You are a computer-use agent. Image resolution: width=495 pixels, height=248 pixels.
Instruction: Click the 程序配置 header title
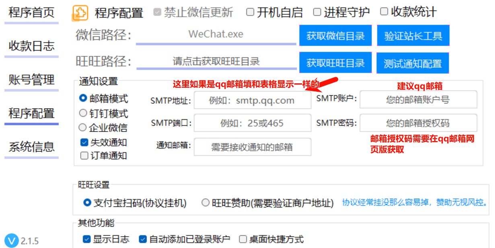point(119,13)
